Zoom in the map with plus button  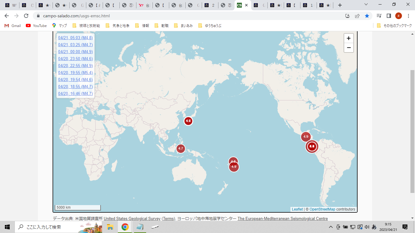348,38
